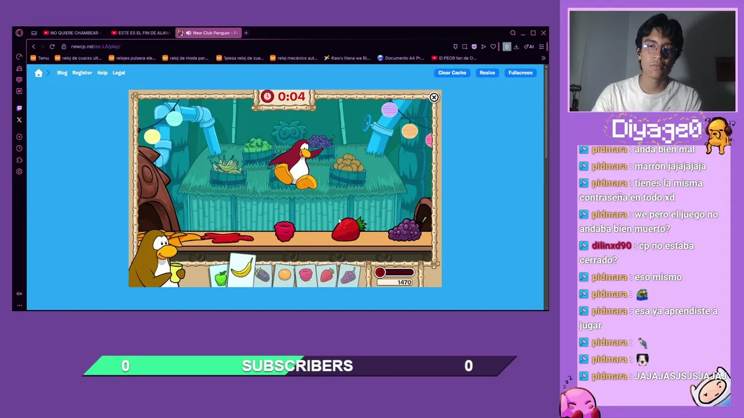Viewport: 744px width, 418px height.
Task: Switch to NO QUIERE CHAMBEAR tab
Action: [72, 33]
